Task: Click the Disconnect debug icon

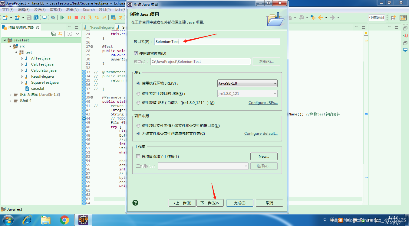Action: click(x=83, y=18)
